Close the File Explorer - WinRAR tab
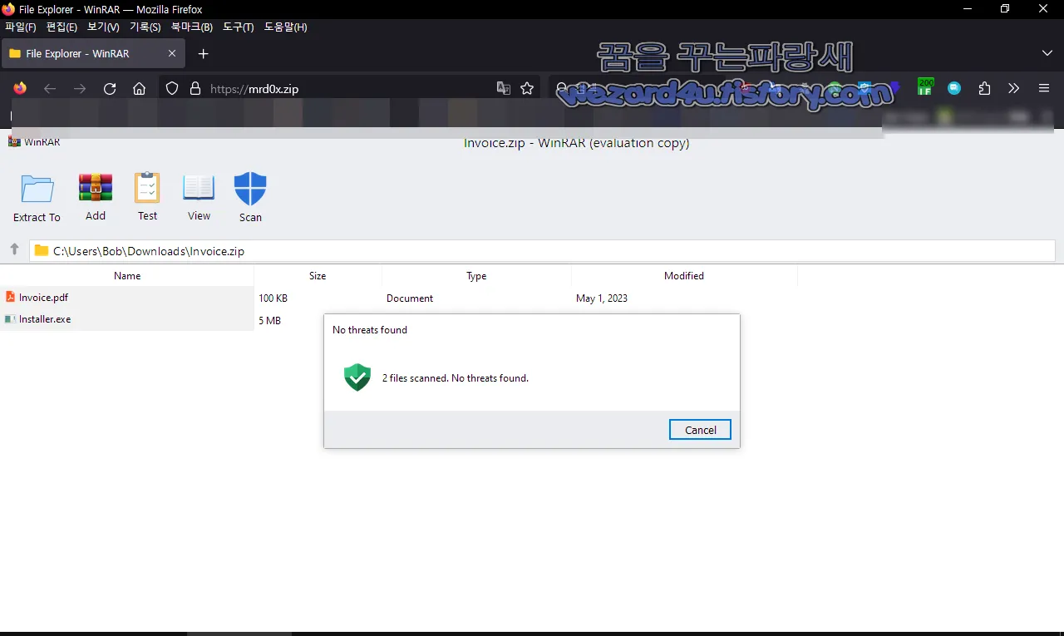Viewport: 1064px width, 636px height. pos(172,53)
